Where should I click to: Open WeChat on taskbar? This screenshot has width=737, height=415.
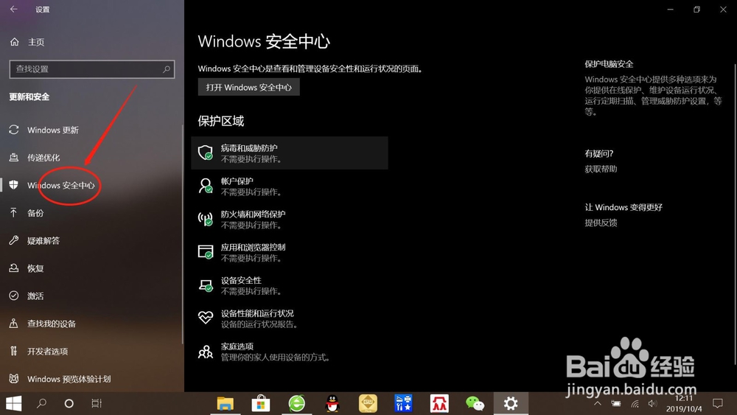(475, 403)
